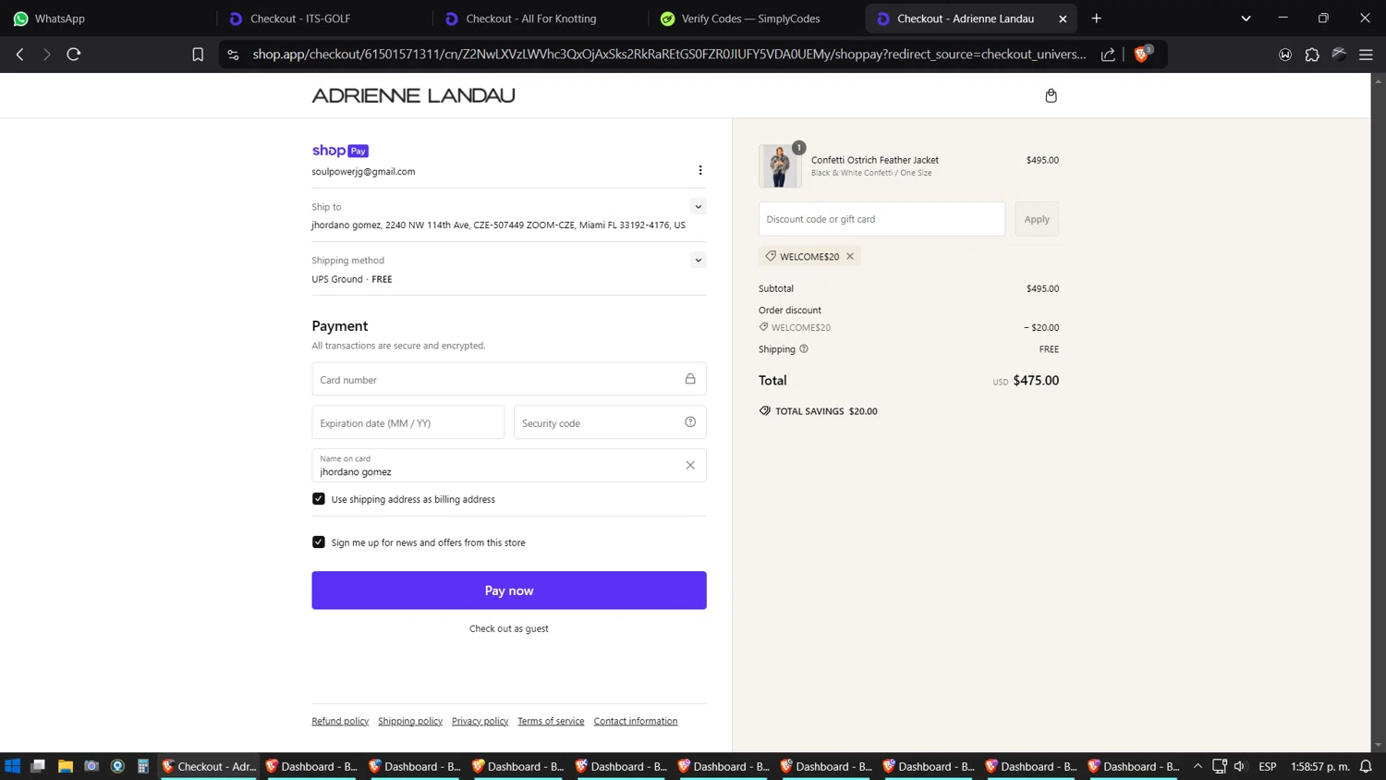The image size is (1386, 780).
Task: Click the Confetti Ostrich Feather Jacket thumbnail
Action: click(780, 166)
